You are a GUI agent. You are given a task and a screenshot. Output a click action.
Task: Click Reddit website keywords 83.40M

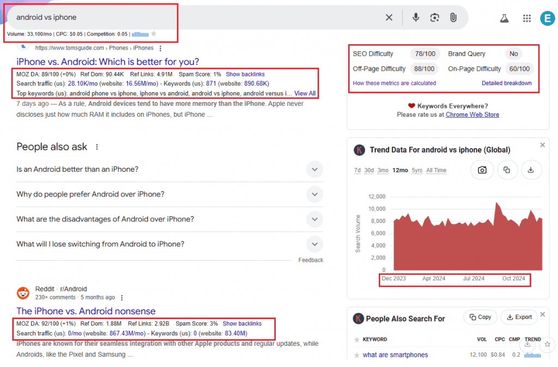click(235, 334)
